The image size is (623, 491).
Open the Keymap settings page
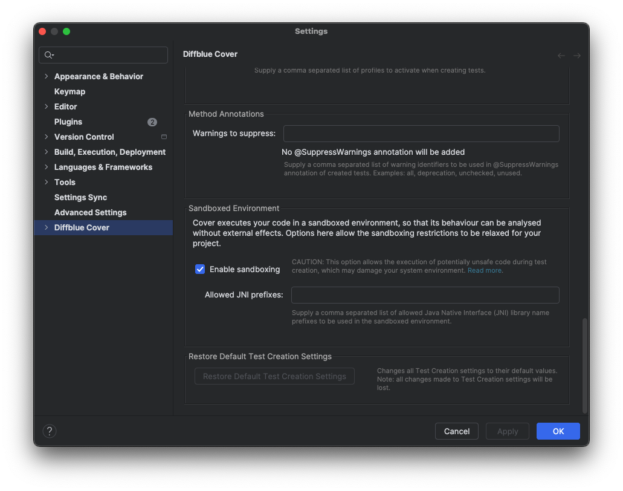pyautogui.click(x=69, y=92)
